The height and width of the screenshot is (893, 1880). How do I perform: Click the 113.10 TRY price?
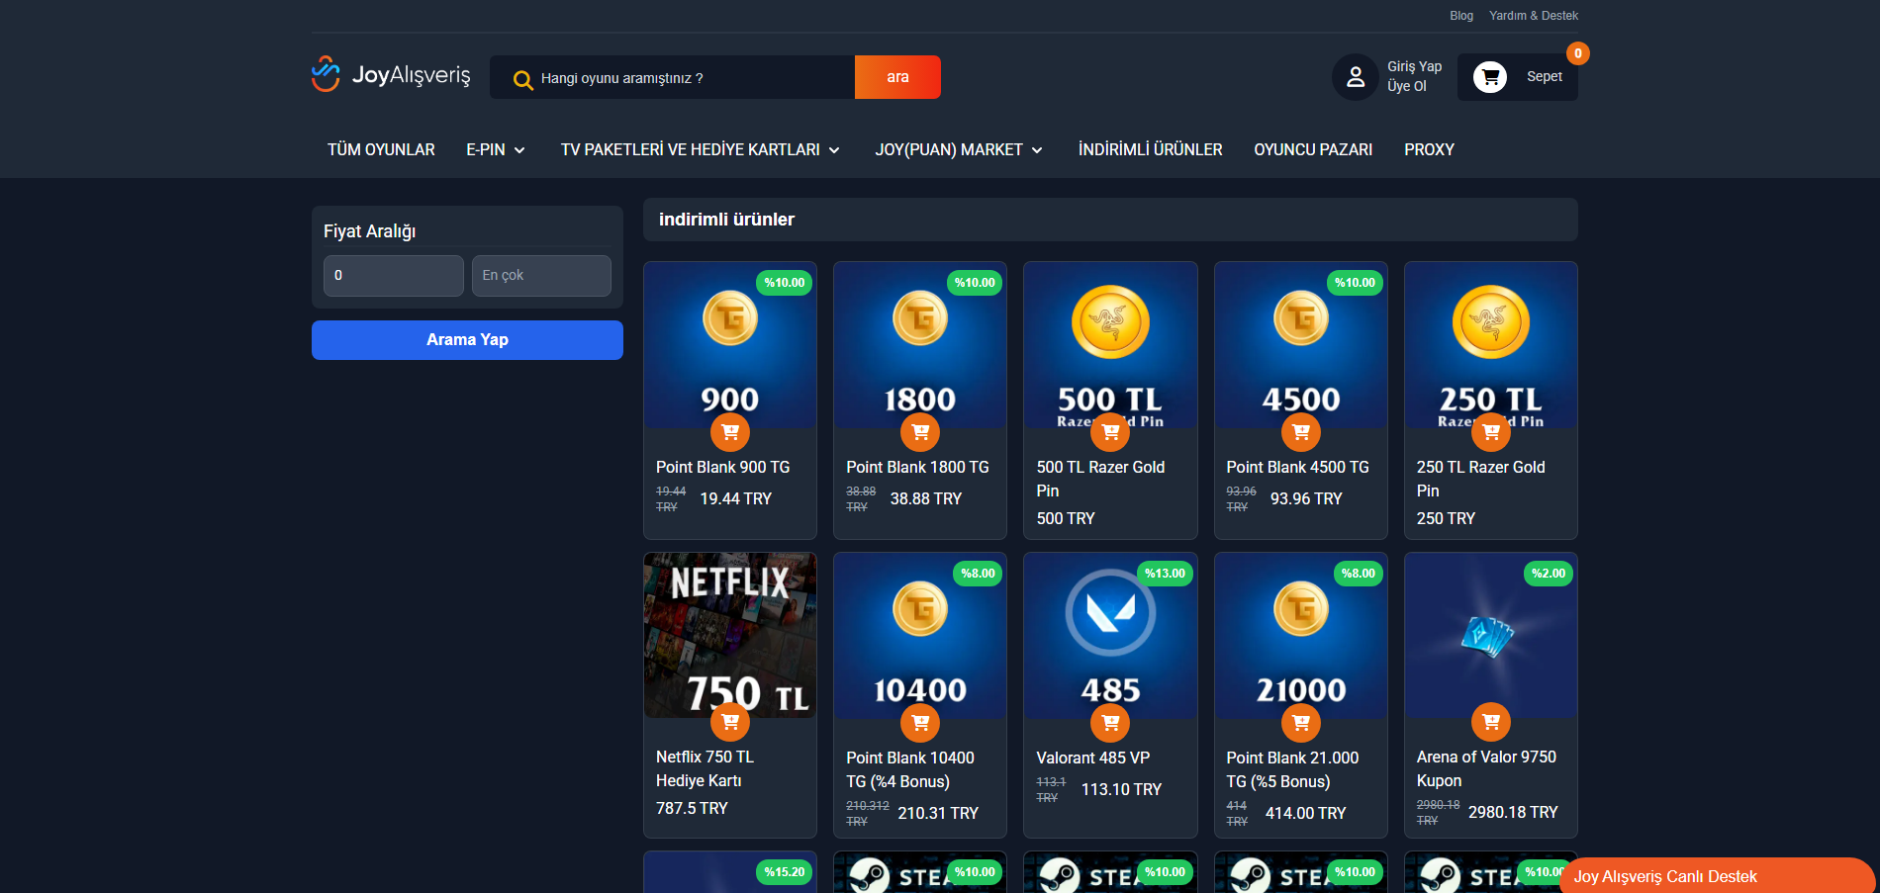coord(1121,789)
